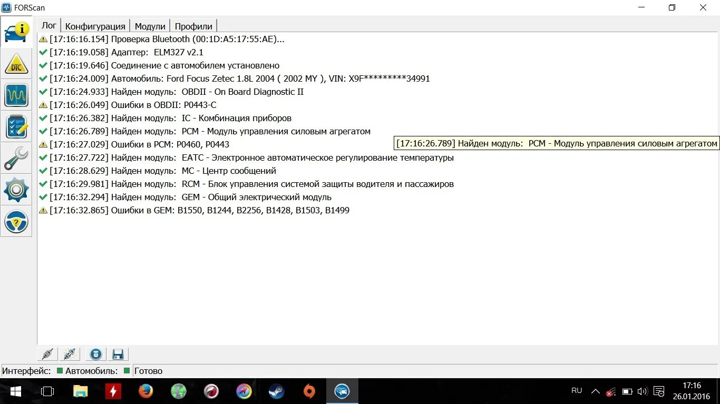The image size is (720, 404).
Task: Open the Windows Start menu
Action: tap(15, 391)
